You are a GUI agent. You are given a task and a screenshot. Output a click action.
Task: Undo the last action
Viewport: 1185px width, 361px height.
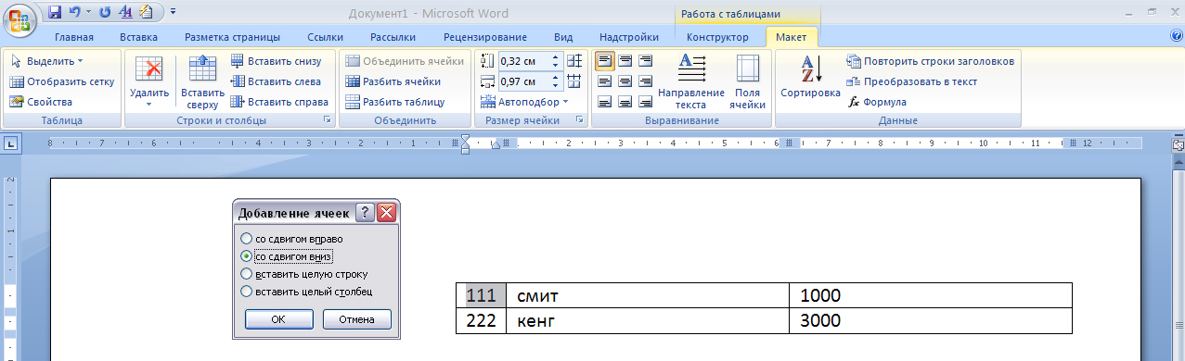click(x=75, y=12)
